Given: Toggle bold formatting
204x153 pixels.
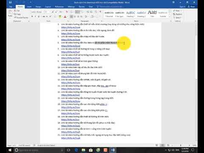Looking at the screenshot, I should pyautogui.click(x=32, y=17).
